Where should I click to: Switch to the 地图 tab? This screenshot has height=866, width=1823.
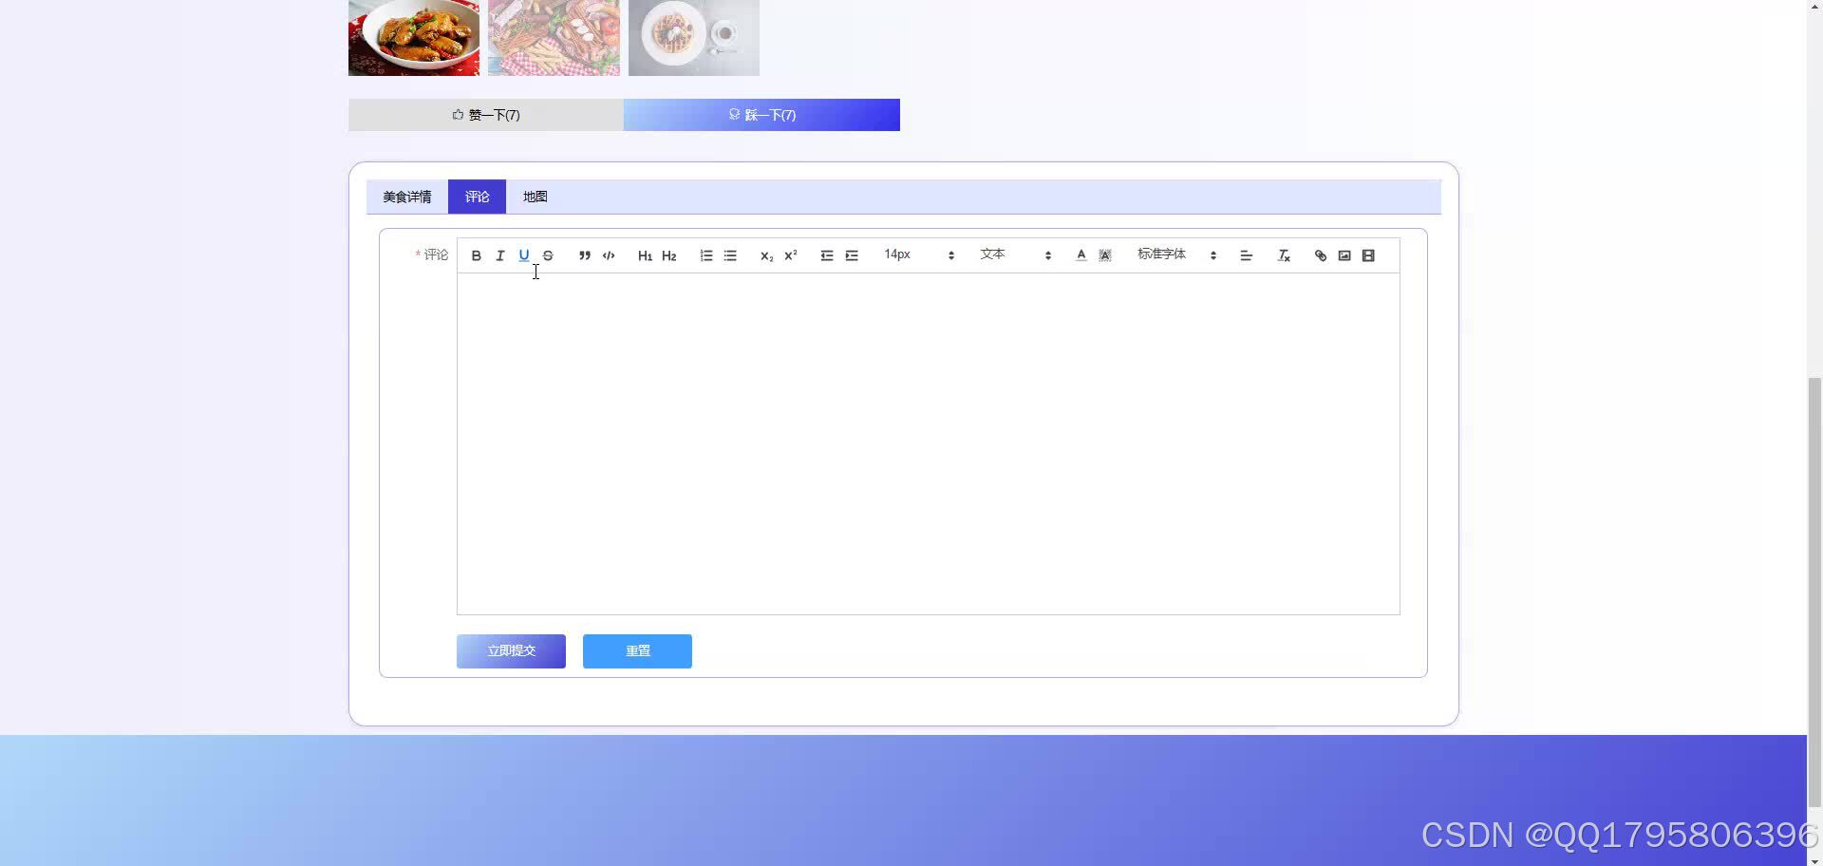535,197
